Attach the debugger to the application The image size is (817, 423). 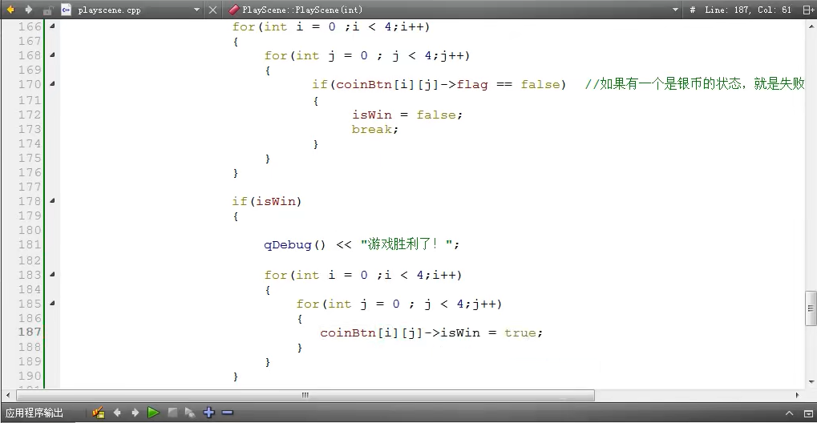tap(190, 413)
